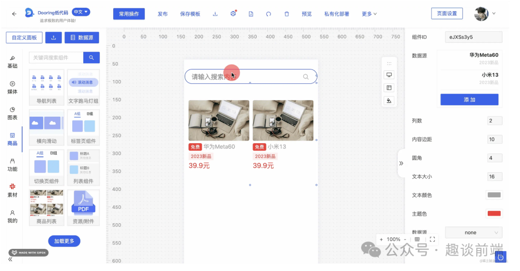Select the 标签页组件 component

[83, 127]
